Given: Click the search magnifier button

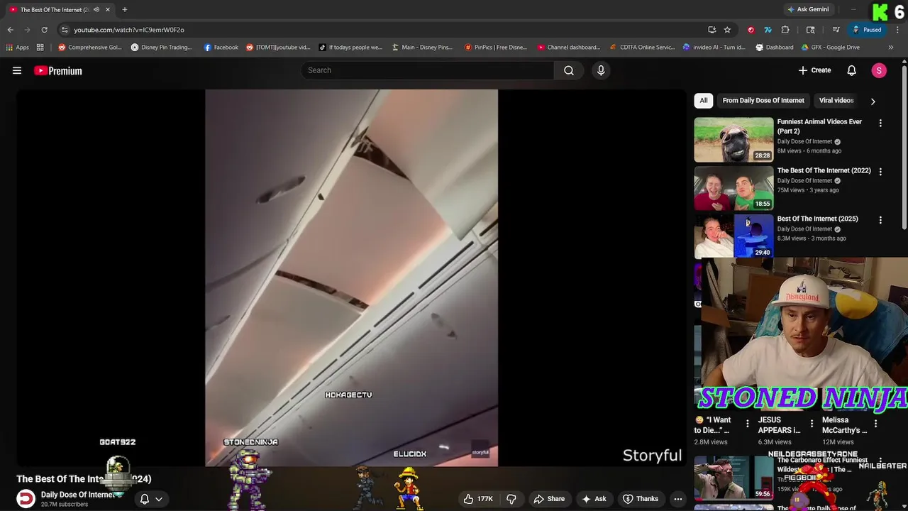Looking at the screenshot, I should tap(568, 70).
